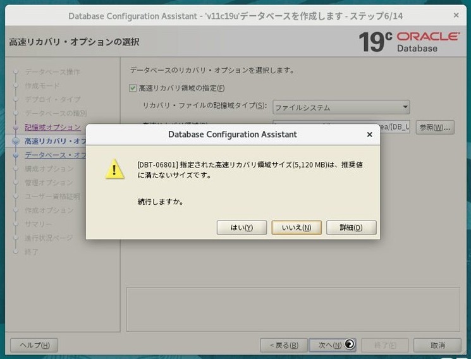Image resolution: width=471 pixels, height=359 pixels.
Task: Open ヘルプ(H) help button
Action: tap(34, 345)
